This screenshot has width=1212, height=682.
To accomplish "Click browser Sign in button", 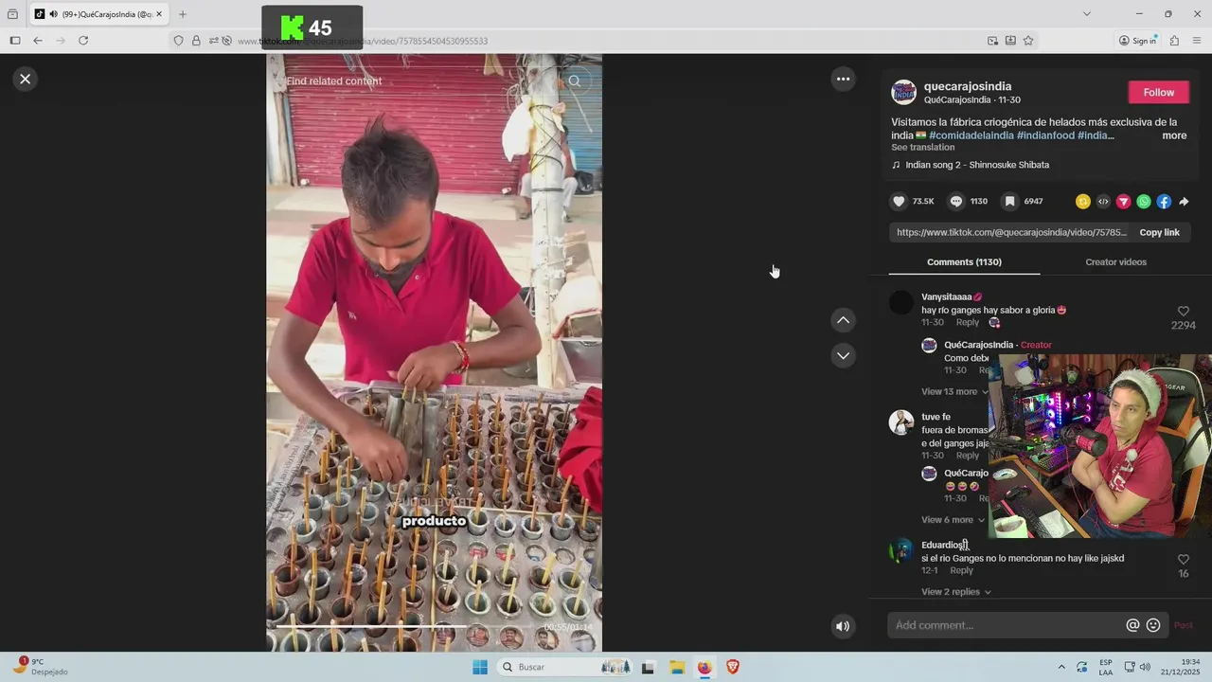I will pyautogui.click(x=1137, y=41).
